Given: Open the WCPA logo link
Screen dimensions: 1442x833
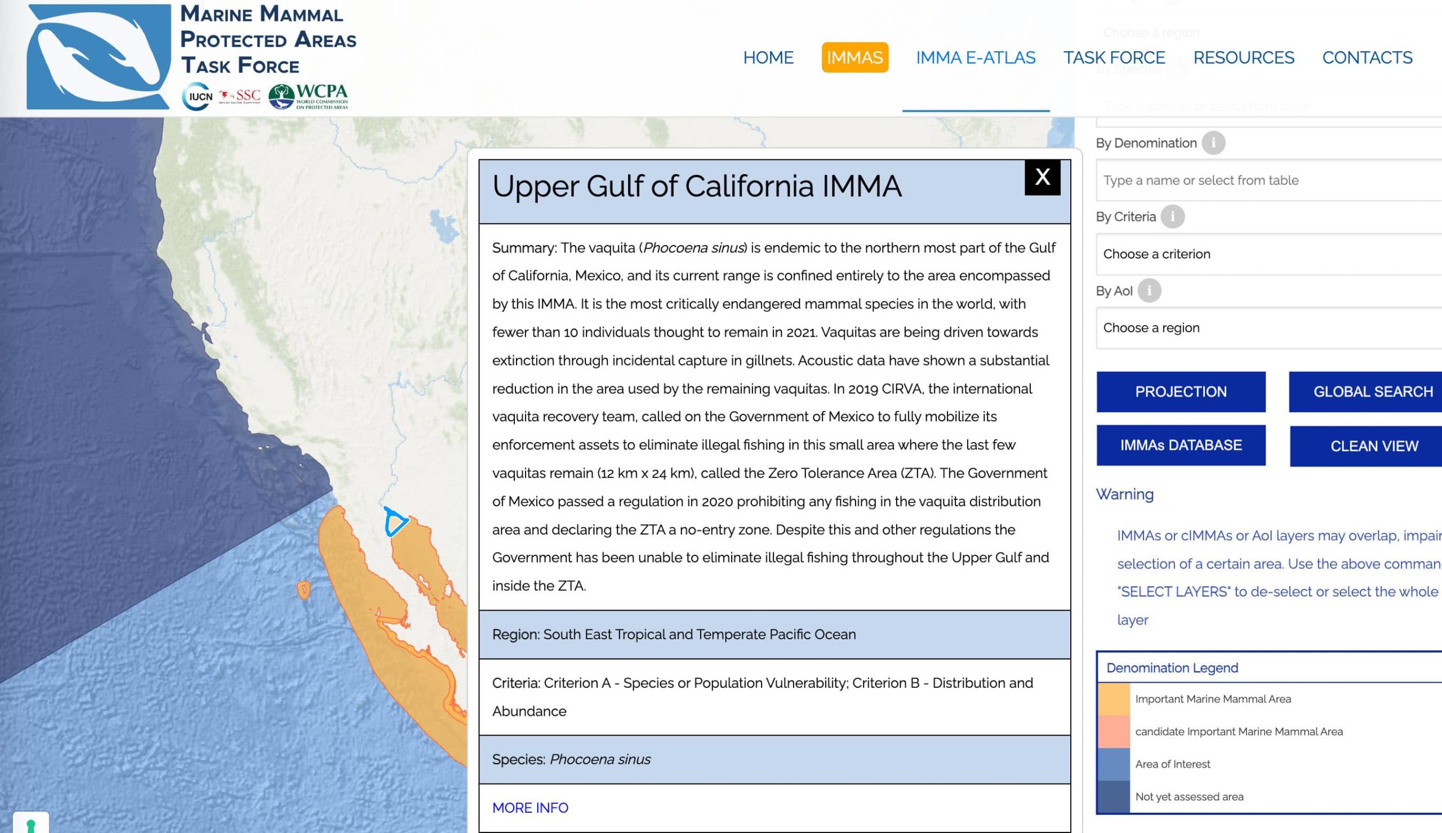Looking at the screenshot, I should [x=309, y=96].
